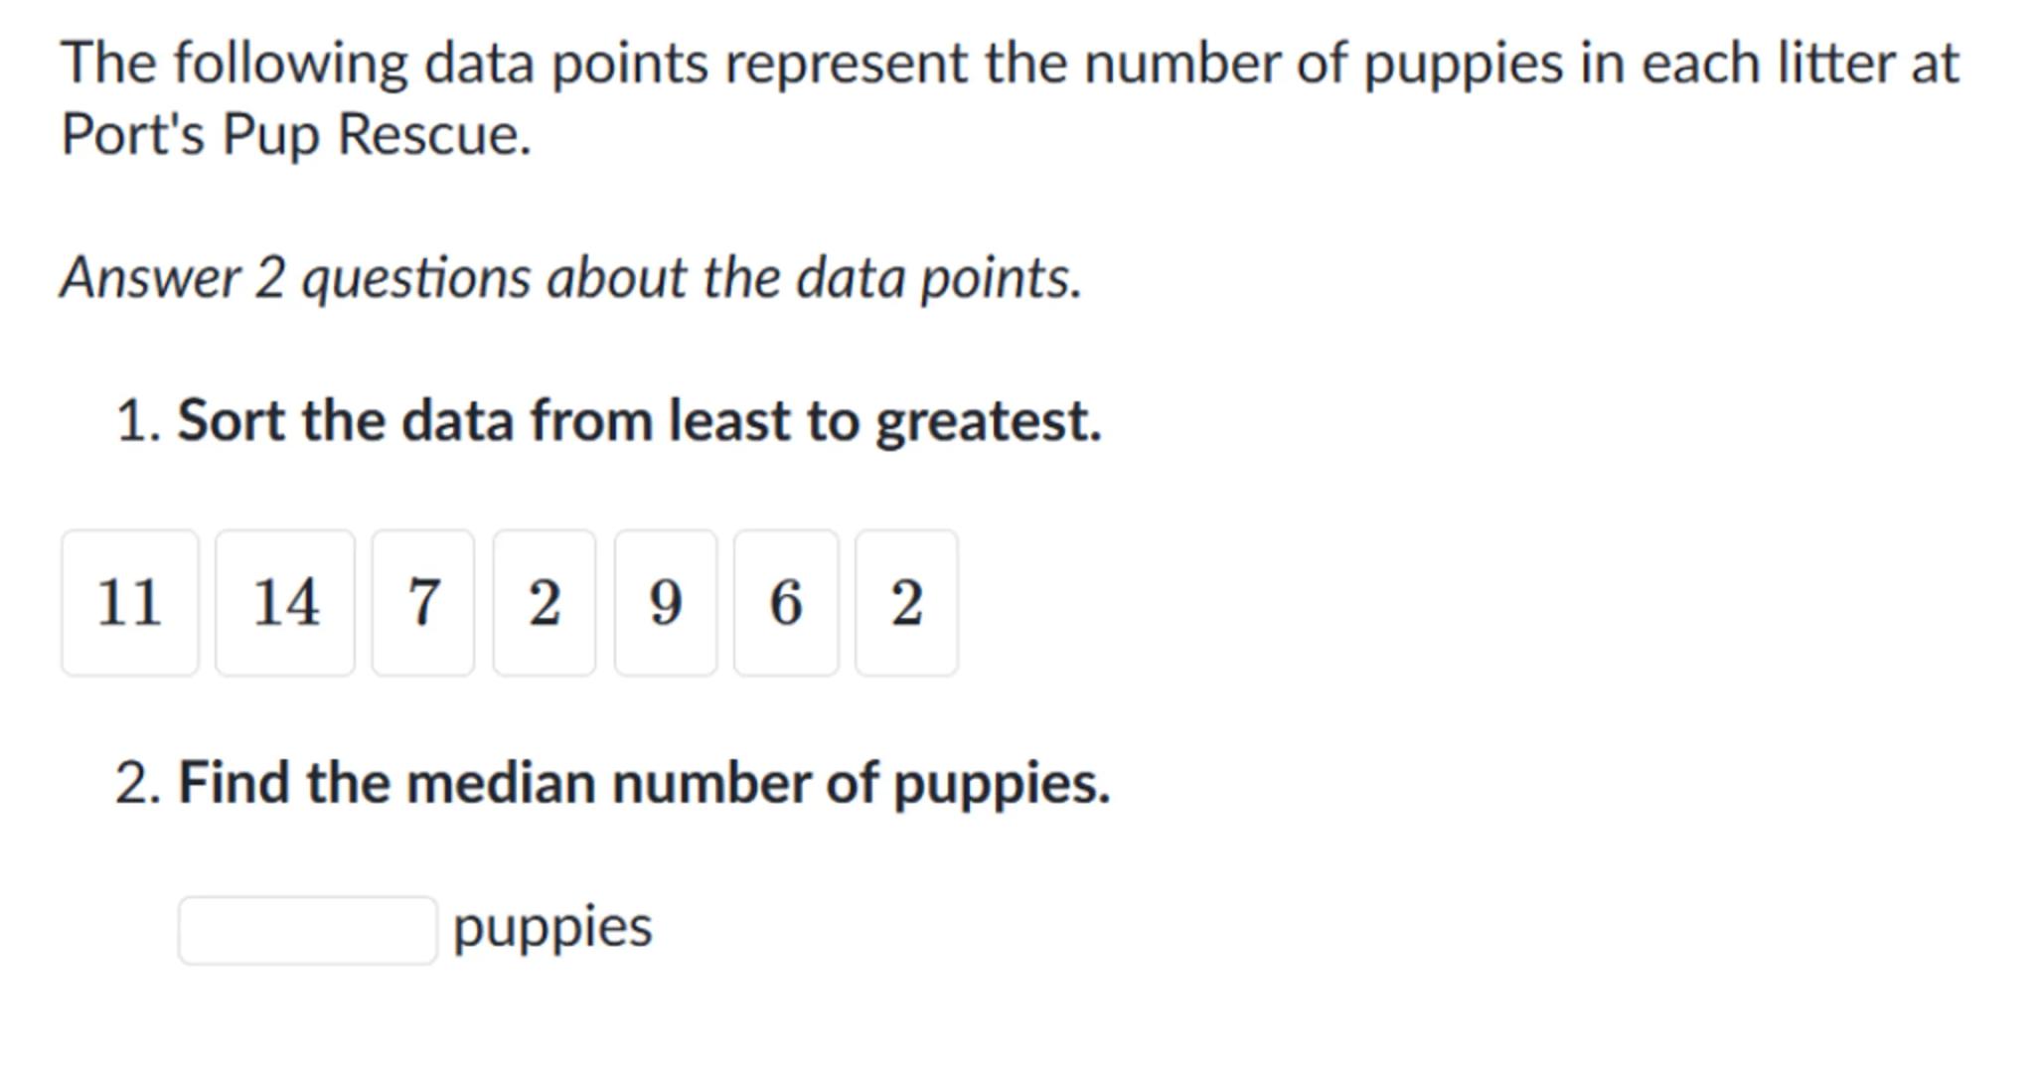Click the question number "1." marker

tap(138, 420)
